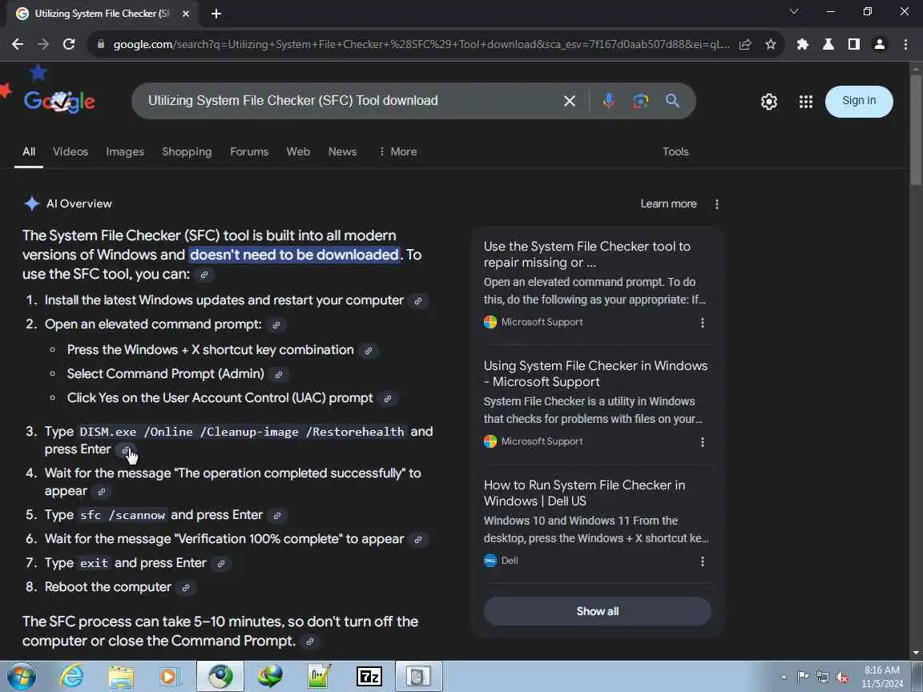The height and width of the screenshot is (692, 923).
Task: Open 'How to Run System File Checker' Dell result
Action: coord(584,493)
